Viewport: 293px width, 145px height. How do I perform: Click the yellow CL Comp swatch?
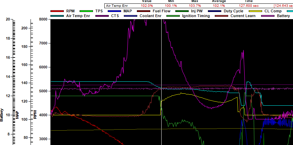click(x=255, y=11)
